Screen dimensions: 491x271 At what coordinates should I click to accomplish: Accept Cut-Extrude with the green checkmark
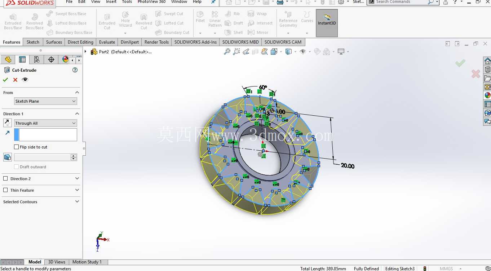[5, 80]
